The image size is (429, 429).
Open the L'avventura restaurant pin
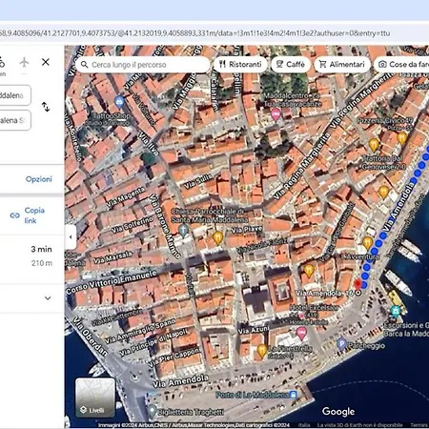(368, 243)
